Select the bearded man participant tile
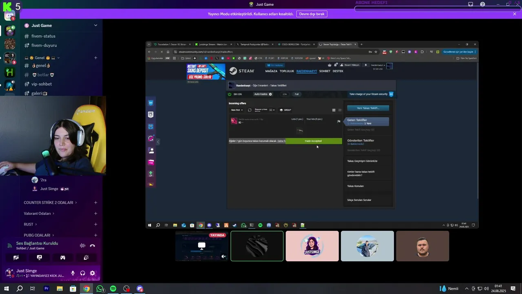This screenshot has height=294, width=522. (422, 246)
